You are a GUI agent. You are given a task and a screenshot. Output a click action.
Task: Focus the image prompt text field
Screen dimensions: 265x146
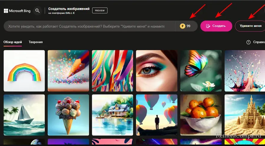(x=88, y=26)
